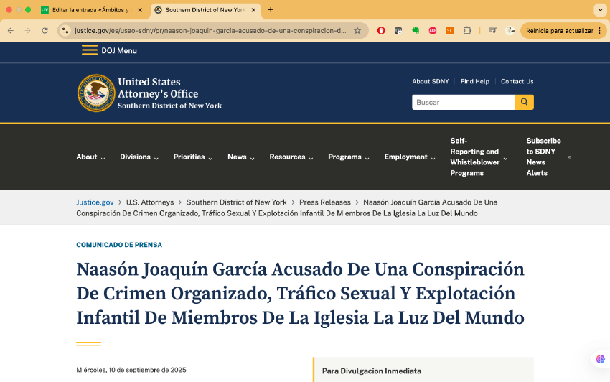Switch to the 'Editar la entrada' tab
This screenshot has width=610, height=382.
click(90, 10)
